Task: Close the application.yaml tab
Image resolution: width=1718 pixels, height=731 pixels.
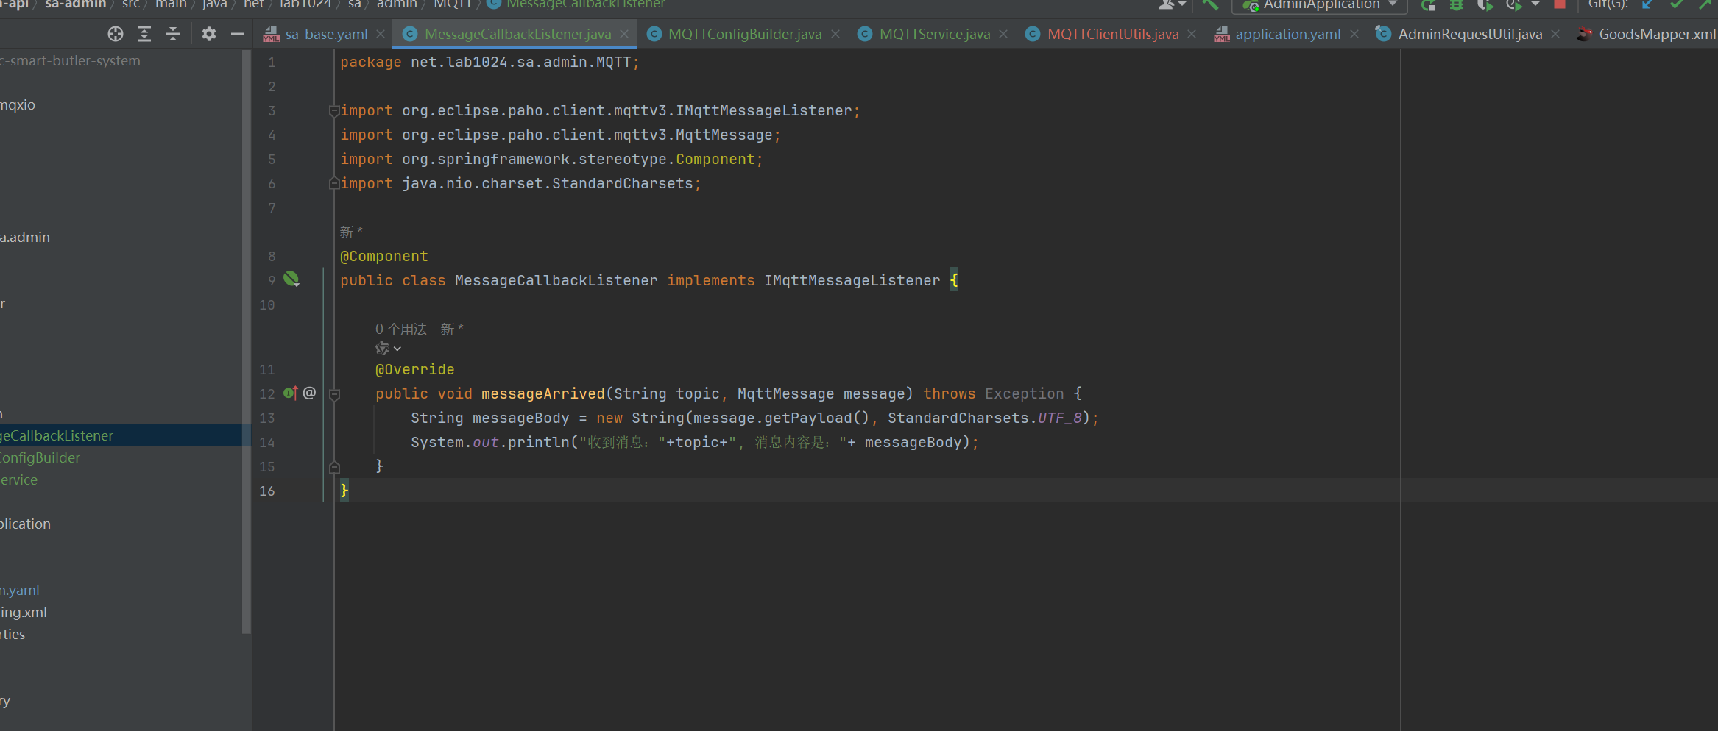Action: click(x=1354, y=34)
